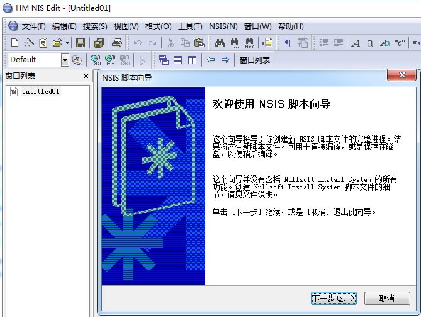Image resolution: width=421 pixels, height=317 pixels.
Task: Cascade windows icon
Action: pos(164,60)
